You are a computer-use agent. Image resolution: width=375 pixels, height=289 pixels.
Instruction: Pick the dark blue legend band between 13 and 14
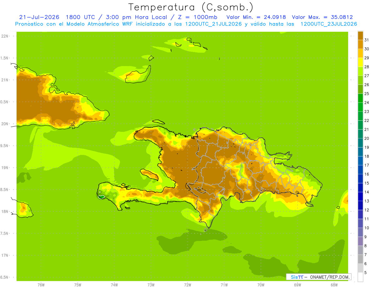coord(360,196)
